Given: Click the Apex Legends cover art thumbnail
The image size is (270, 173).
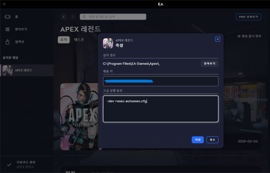Looking at the screenshot, I should point(79,117).
